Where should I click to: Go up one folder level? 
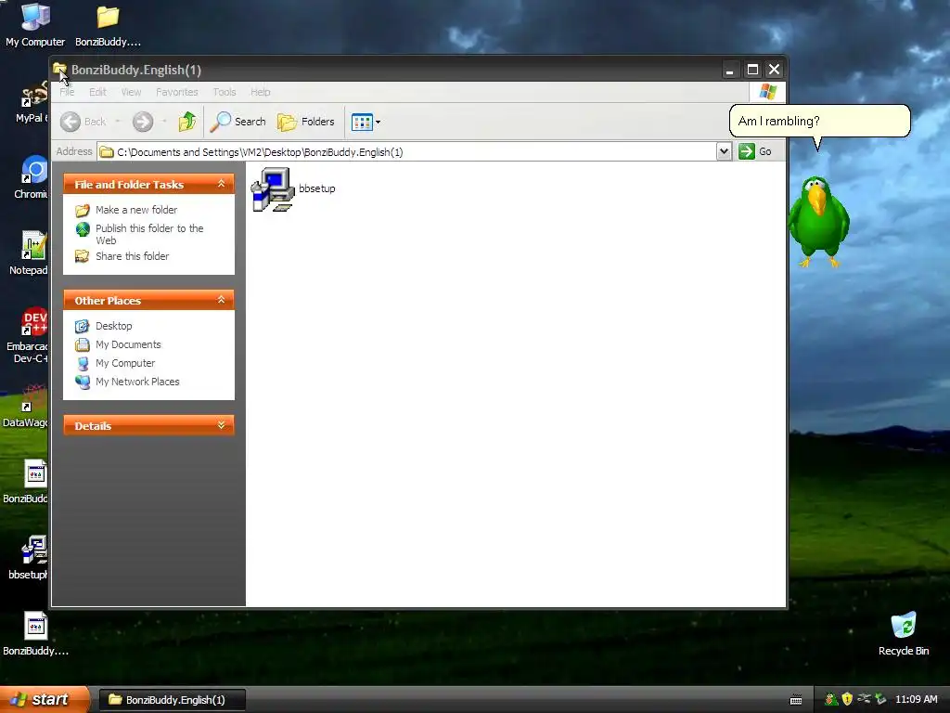point(187,122)
